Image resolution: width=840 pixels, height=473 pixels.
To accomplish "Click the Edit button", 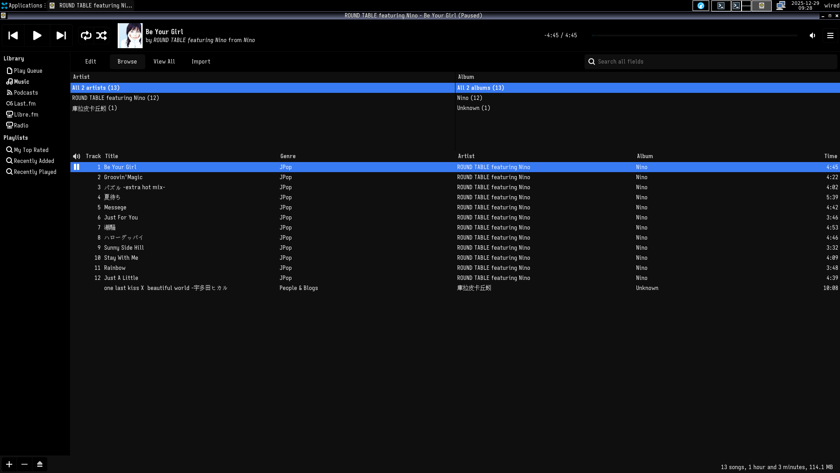I will point(91,62).
